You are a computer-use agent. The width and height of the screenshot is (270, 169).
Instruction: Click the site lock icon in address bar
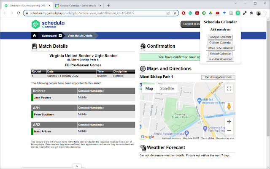coord(27,13)
